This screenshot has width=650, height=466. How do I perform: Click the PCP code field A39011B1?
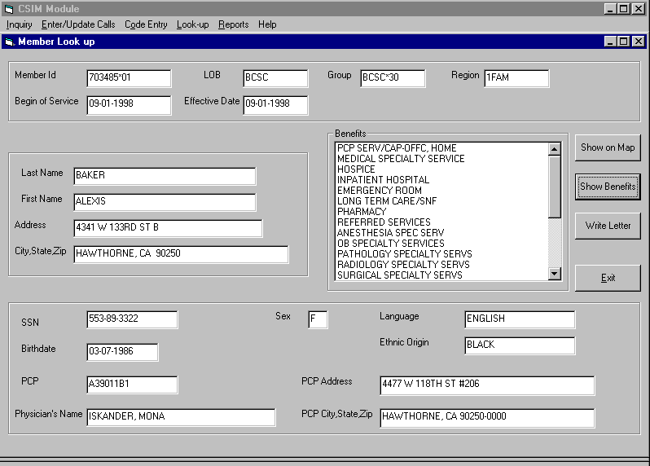coord(132,385)
